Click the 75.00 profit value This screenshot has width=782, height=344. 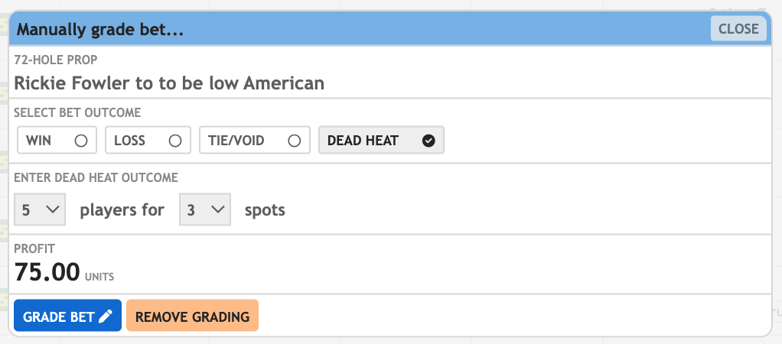[x=47, y=272]
